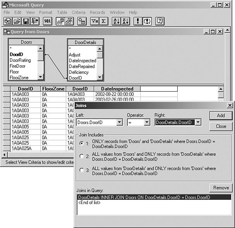Viewport: 235px width, 228px height.
Task: Select Floor field in Doors table
Action: point(14,72)
